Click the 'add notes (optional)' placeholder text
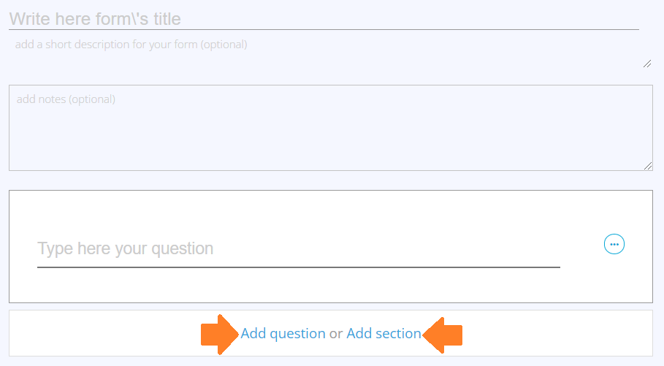 click(66, 99)
